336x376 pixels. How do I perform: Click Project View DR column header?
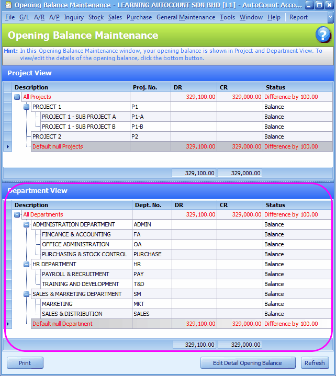coord(194,87)
